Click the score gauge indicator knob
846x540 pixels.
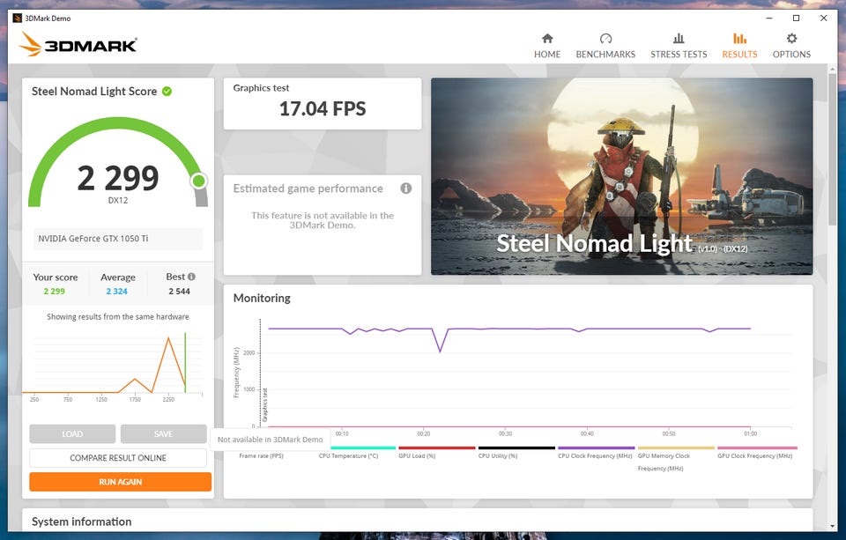198,181
